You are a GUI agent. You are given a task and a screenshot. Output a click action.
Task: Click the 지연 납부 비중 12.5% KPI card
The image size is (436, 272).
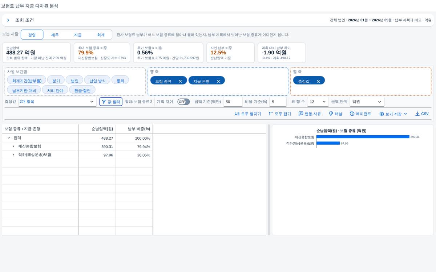(x=231, y=53)
